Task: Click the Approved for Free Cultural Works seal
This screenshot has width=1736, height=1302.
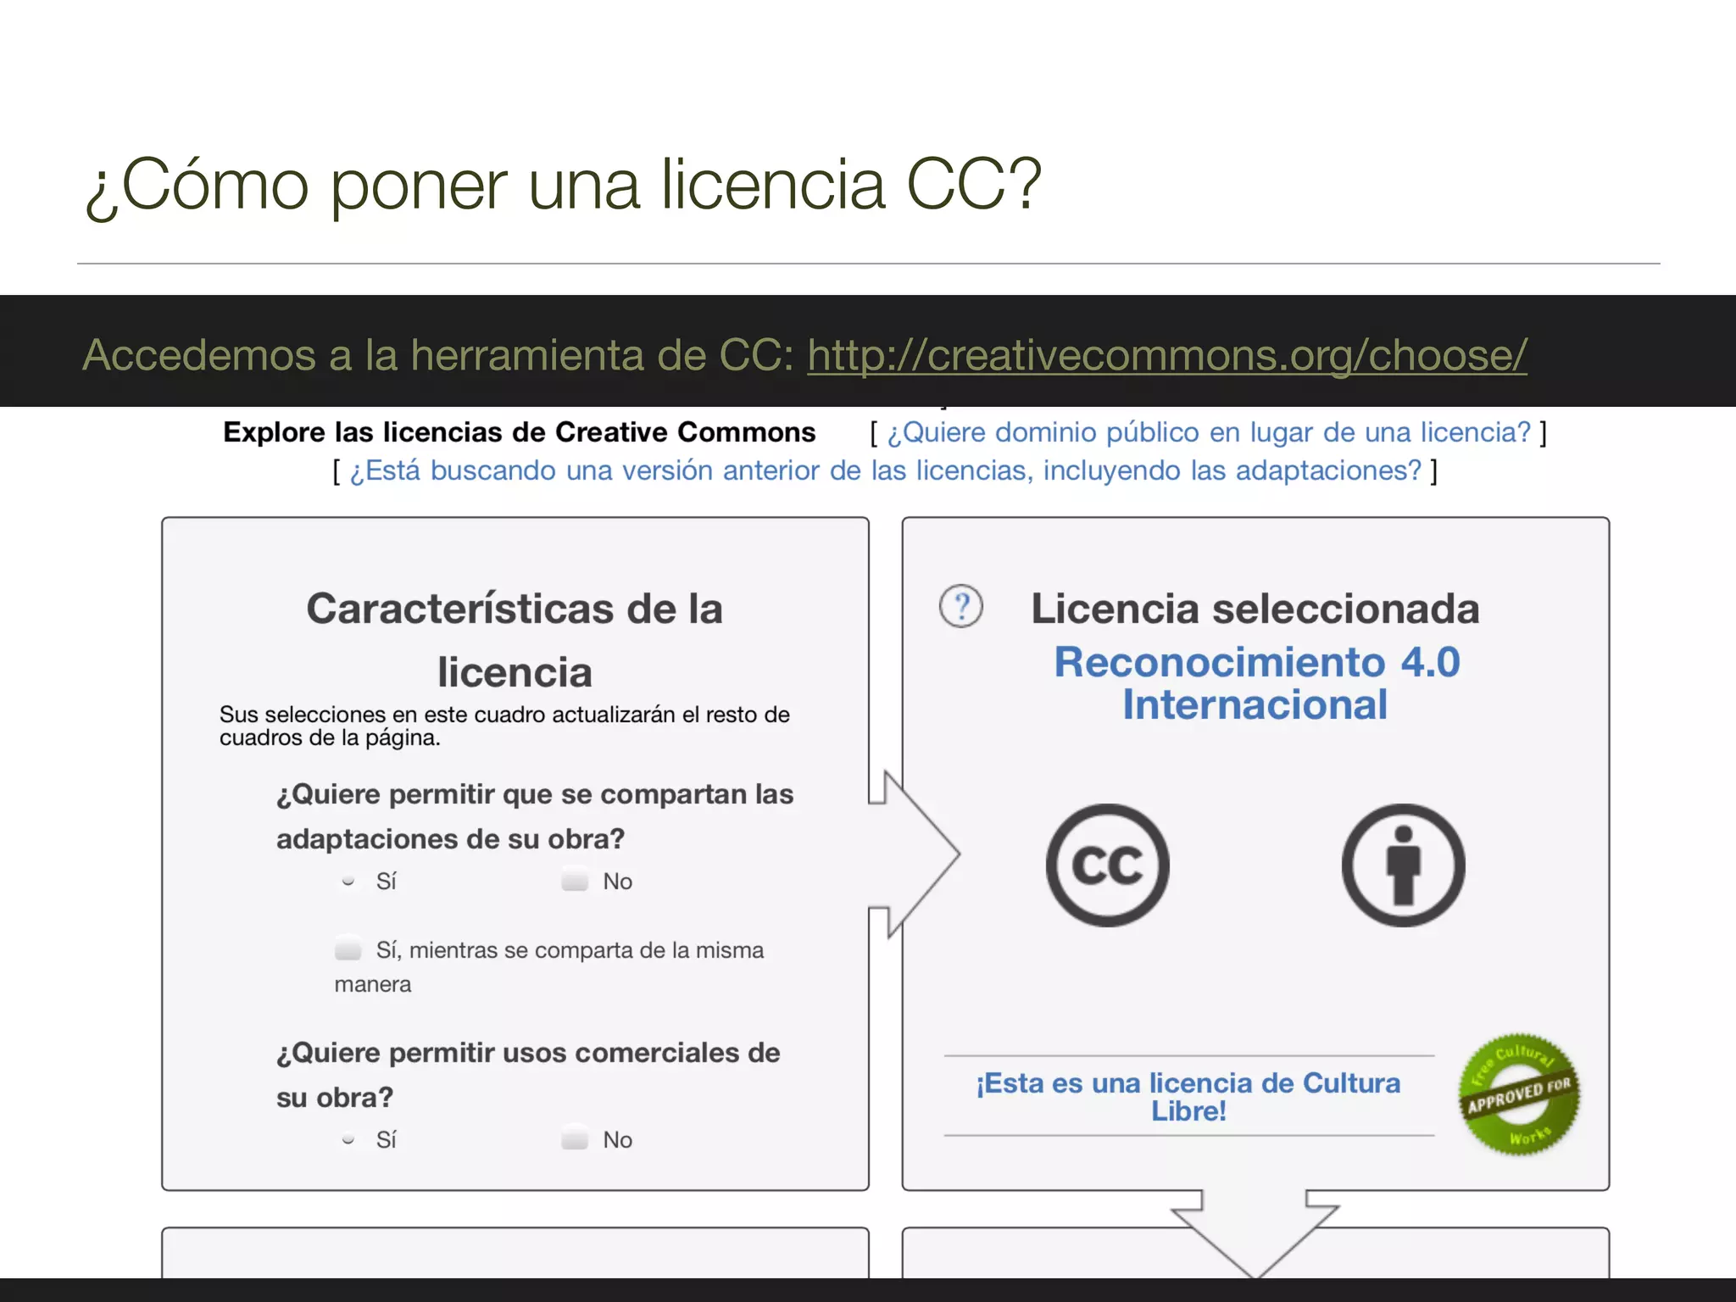Action: (1518, 1093)
